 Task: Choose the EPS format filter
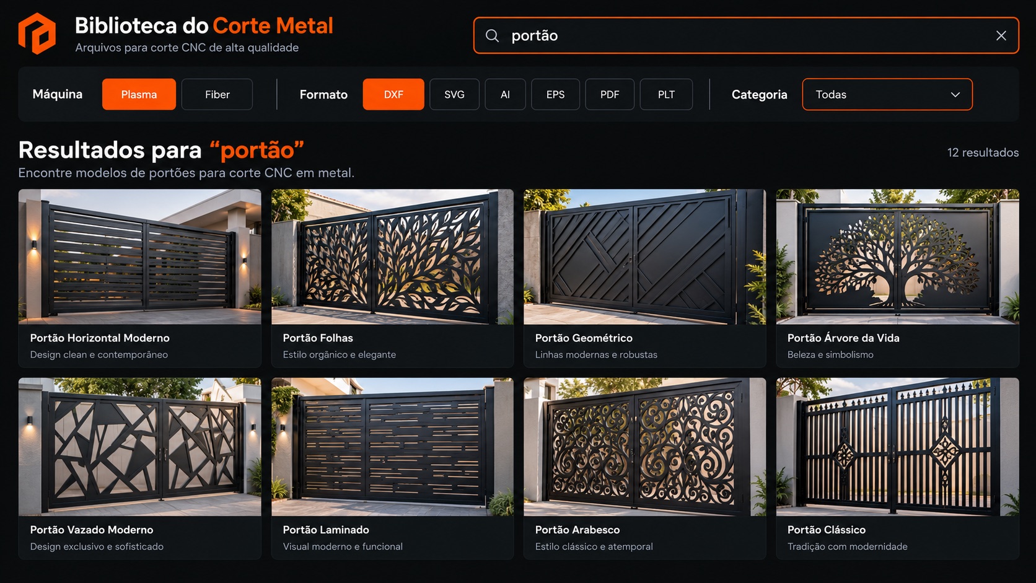coord(555,94)
